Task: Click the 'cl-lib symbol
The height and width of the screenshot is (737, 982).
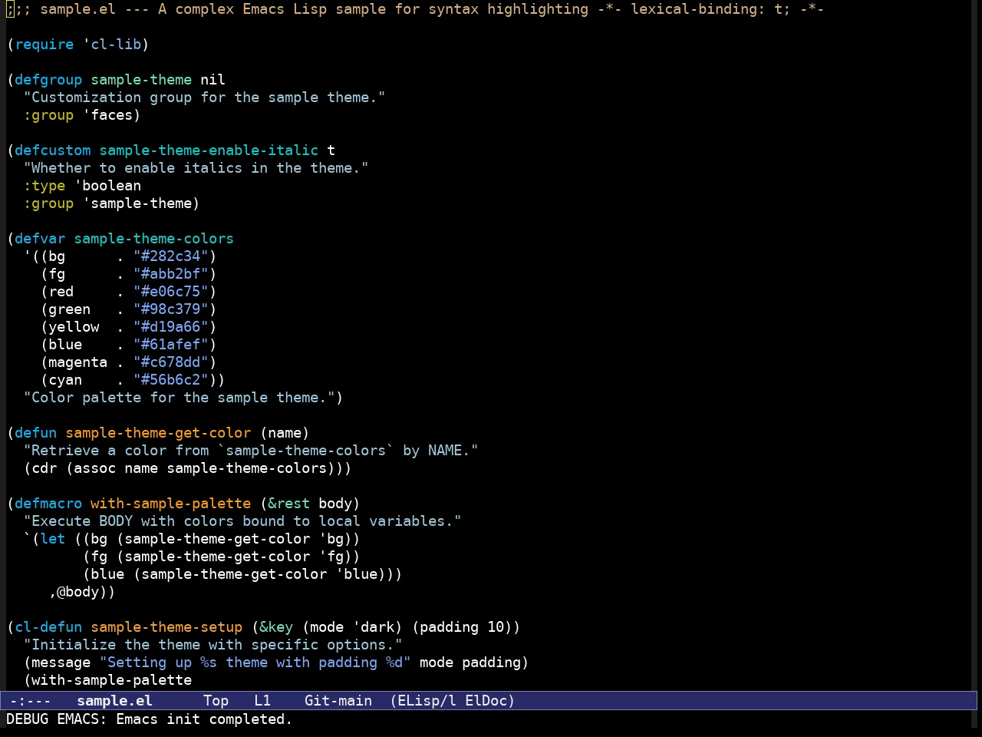Action: pyautogui.click(x=112, y=45)
